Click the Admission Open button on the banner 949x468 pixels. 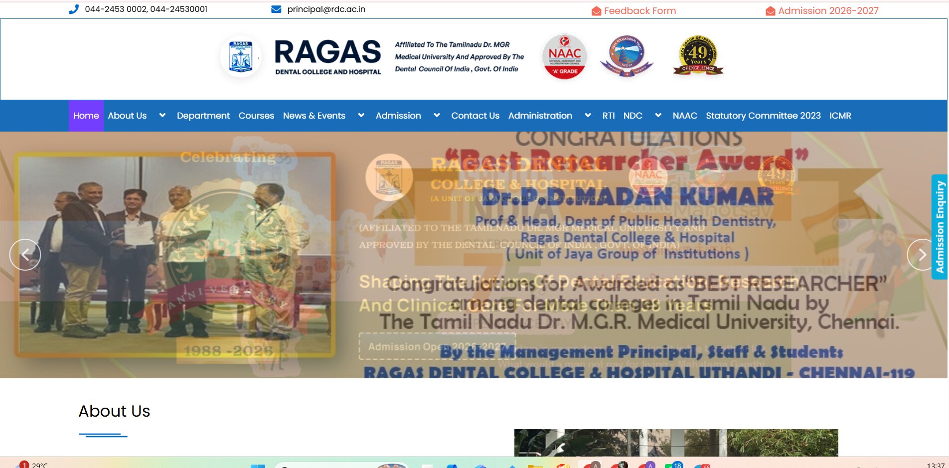coord(437,346)
